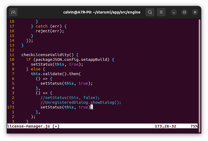The image size is (208, 141).
Task: Minimize the terminal window
Action: pyautogui.click(x=174, y=12)
